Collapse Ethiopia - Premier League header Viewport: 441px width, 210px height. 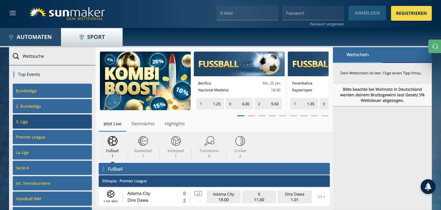coord(214,181)
